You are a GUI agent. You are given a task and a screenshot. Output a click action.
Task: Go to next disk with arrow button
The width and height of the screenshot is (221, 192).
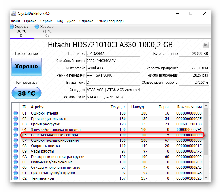[206, 45]
